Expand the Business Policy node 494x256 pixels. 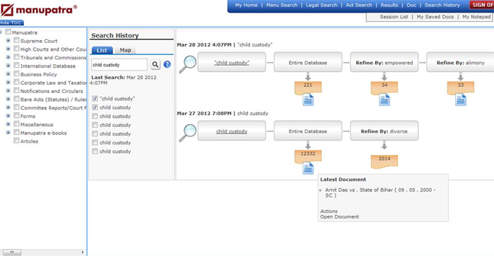[x=8, y=74]
